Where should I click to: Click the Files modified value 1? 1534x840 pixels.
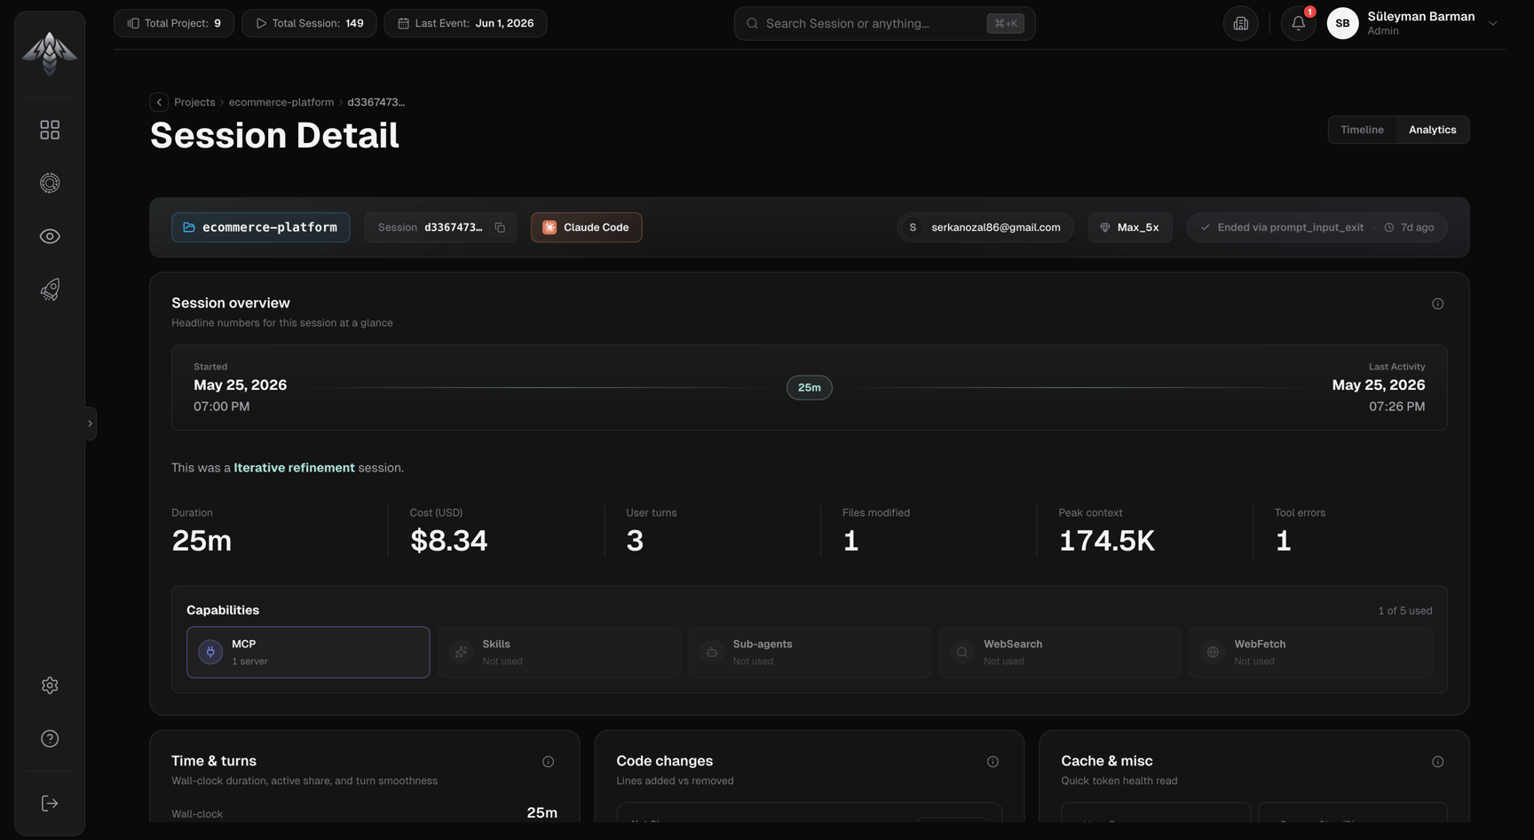click(850, 541)
